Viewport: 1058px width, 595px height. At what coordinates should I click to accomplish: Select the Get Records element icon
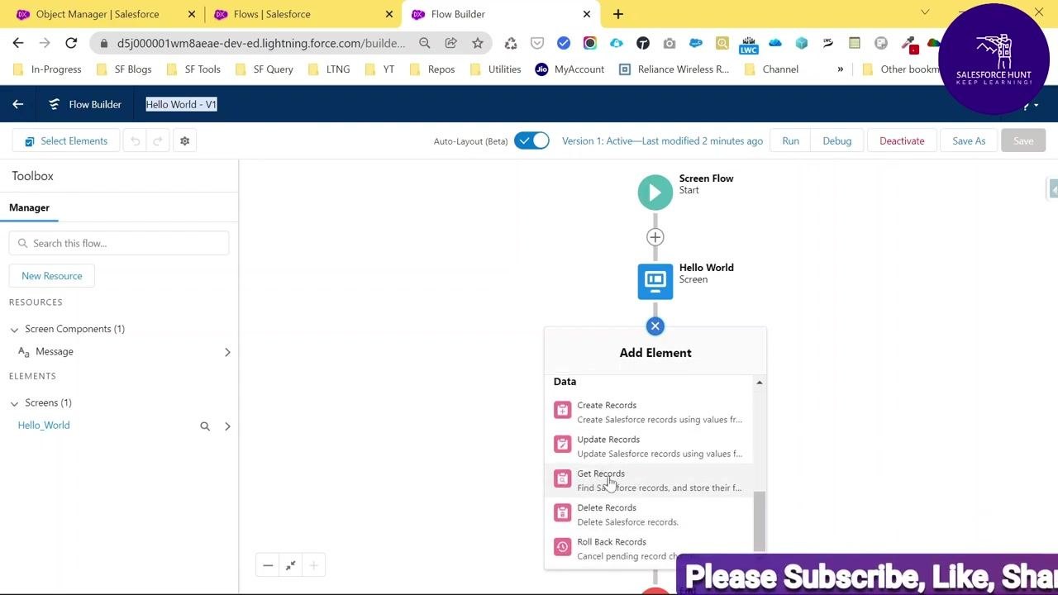[562, 479]
